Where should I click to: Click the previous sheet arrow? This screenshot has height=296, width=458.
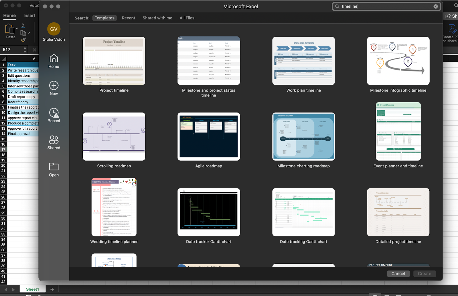(6, 289)
